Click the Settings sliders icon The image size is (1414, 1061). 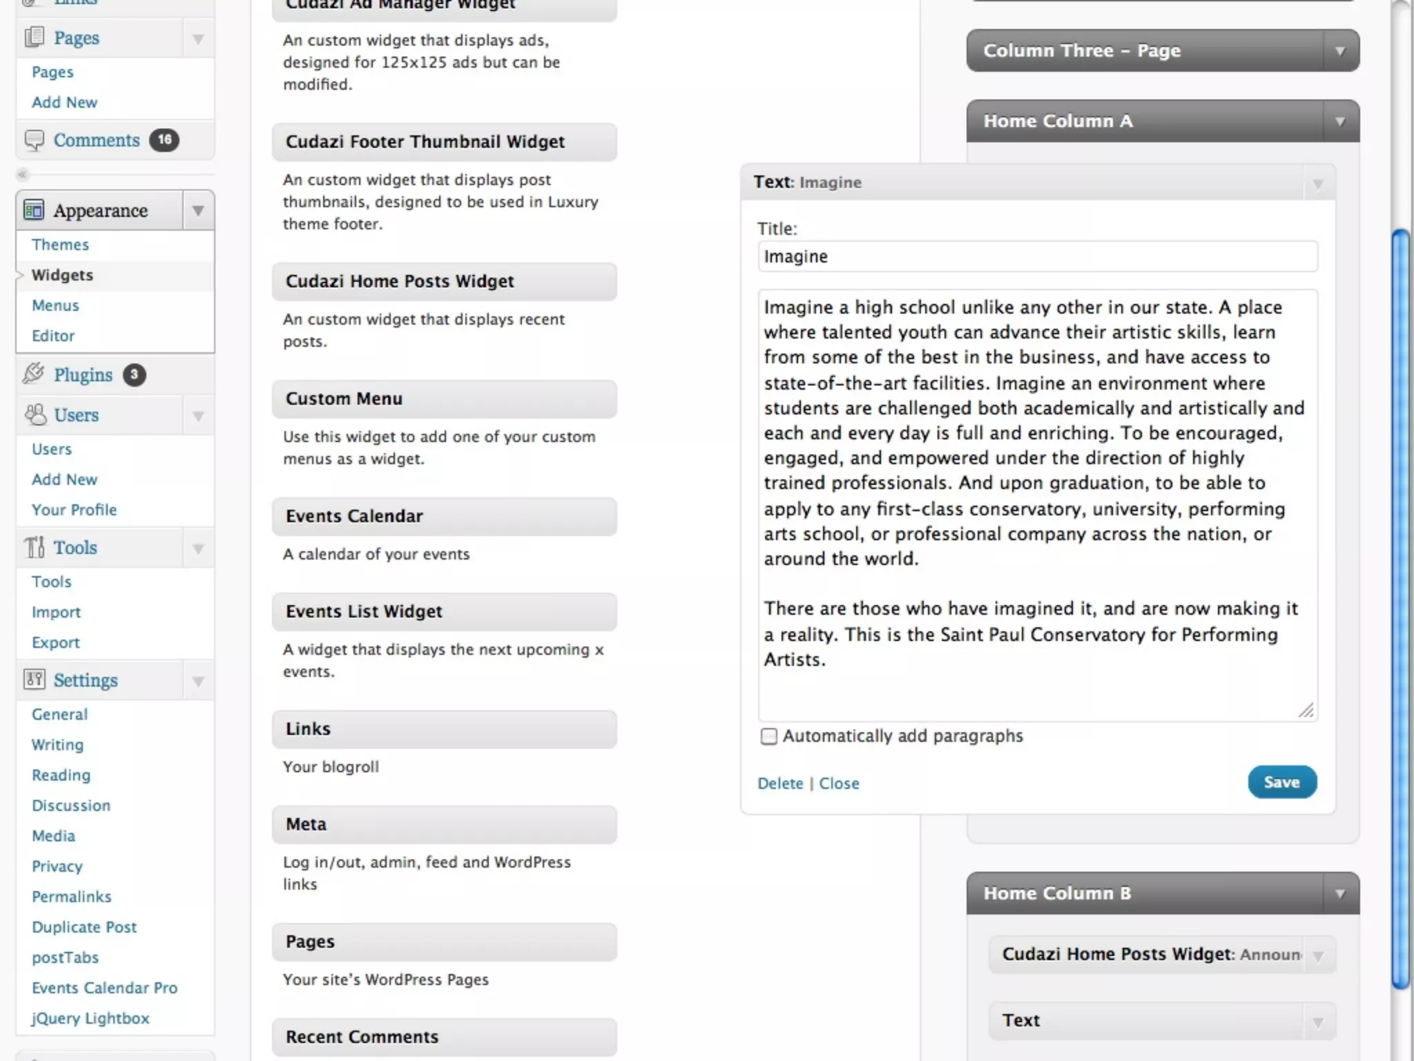tap(35, 680)
